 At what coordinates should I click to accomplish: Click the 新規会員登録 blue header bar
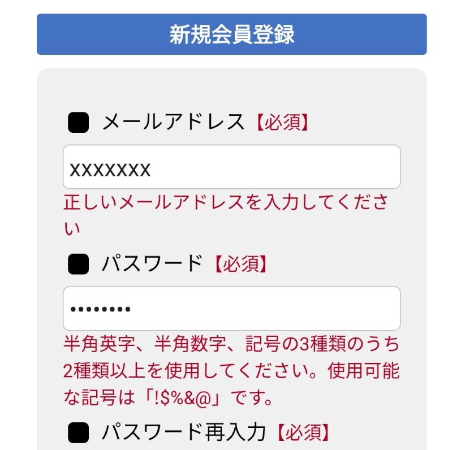pos(231,34)
